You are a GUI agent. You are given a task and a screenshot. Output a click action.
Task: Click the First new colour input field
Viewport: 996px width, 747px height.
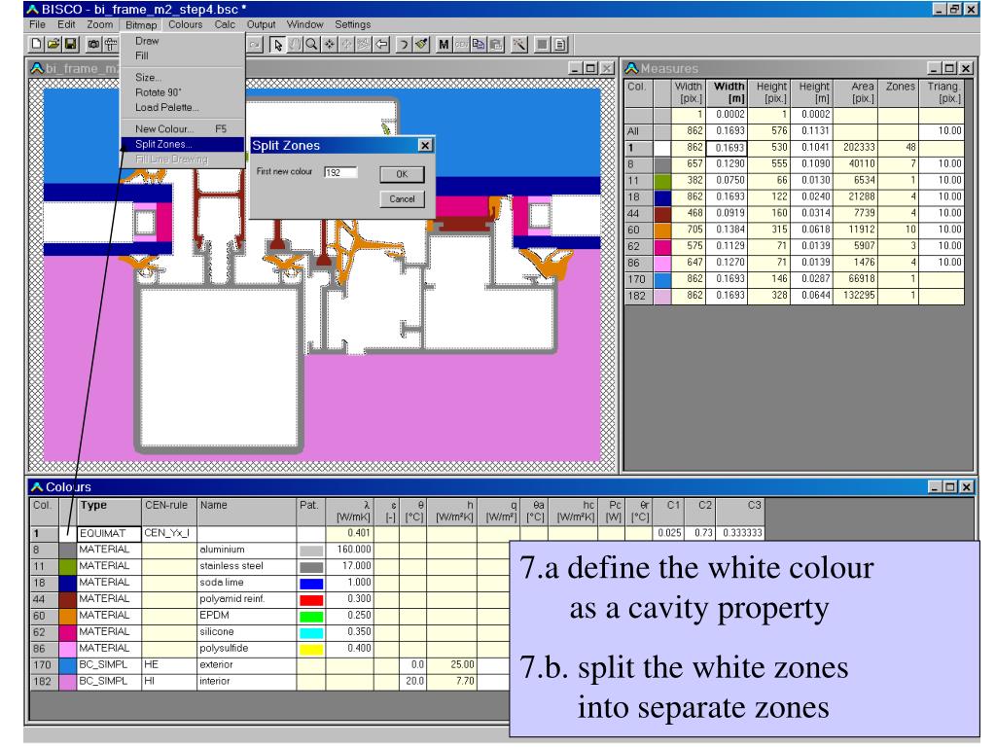point(340,172)
